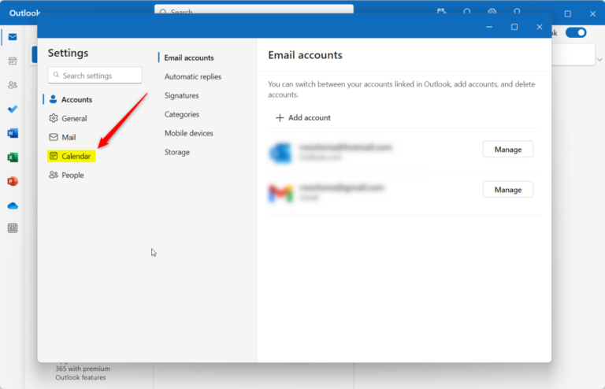Toggle the New Outlook switch
605x389 pixels.
tap(576, 32)
